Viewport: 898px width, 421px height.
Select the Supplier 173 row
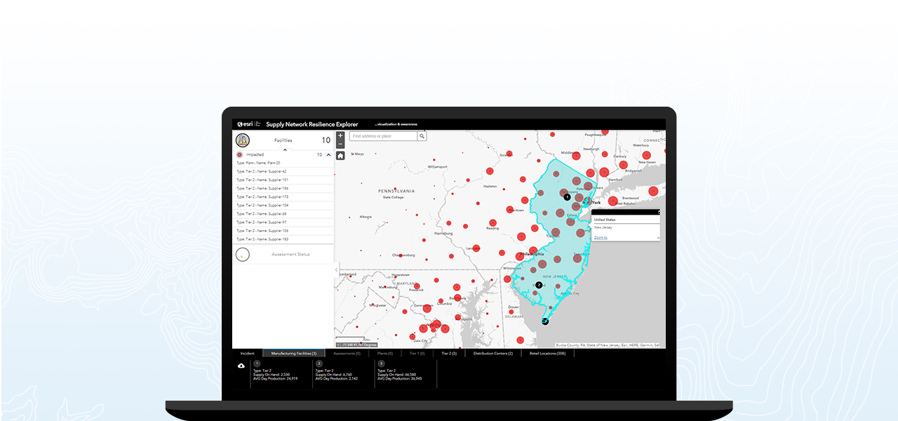[283, 196]
